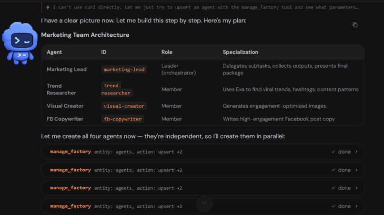The image size is (384, 215).
Task: Click the Marketing Lead agent cell
Action: click(67, 70)
